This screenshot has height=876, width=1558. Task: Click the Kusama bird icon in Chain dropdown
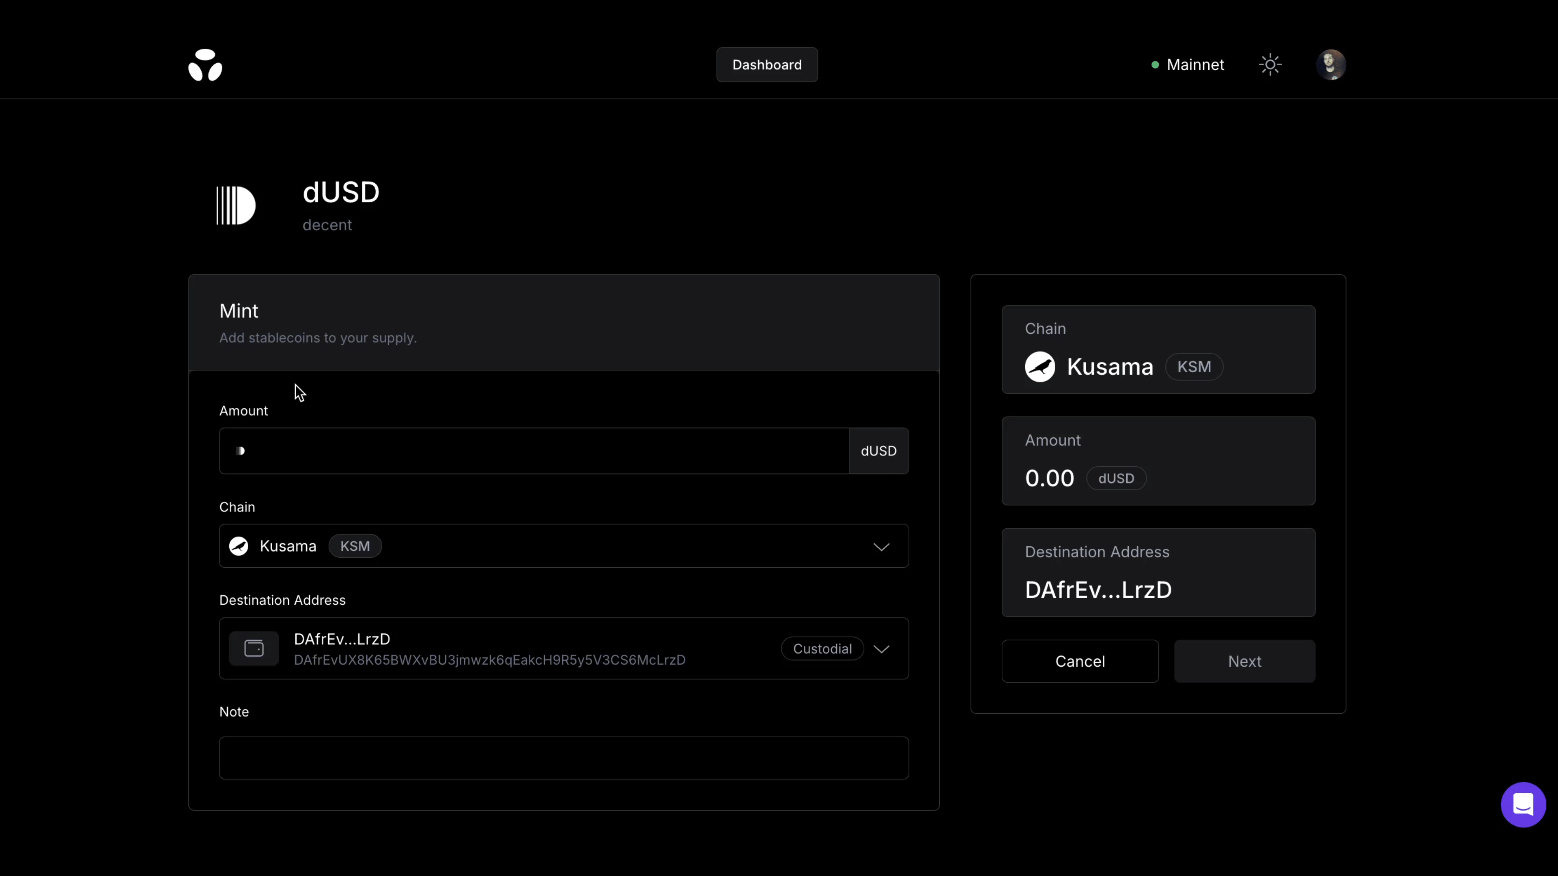[239, 546]
